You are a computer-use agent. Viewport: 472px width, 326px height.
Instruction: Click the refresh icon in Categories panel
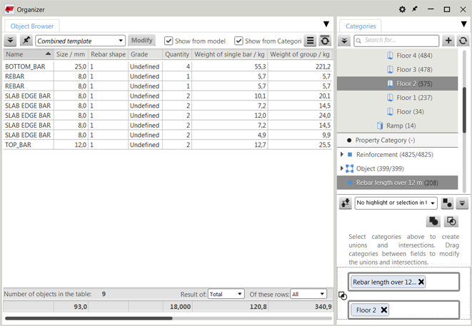pyautogui.click(x=463, y=41)
